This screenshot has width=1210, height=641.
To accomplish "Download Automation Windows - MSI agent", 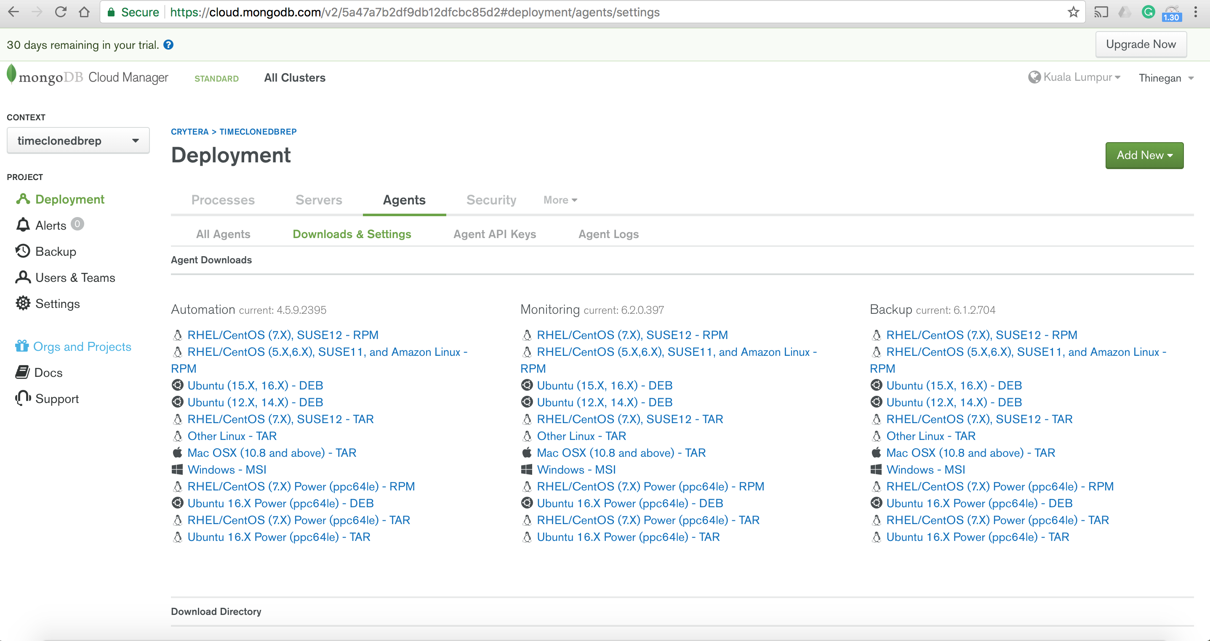I will pyautogui.click(x=227, y=469).
